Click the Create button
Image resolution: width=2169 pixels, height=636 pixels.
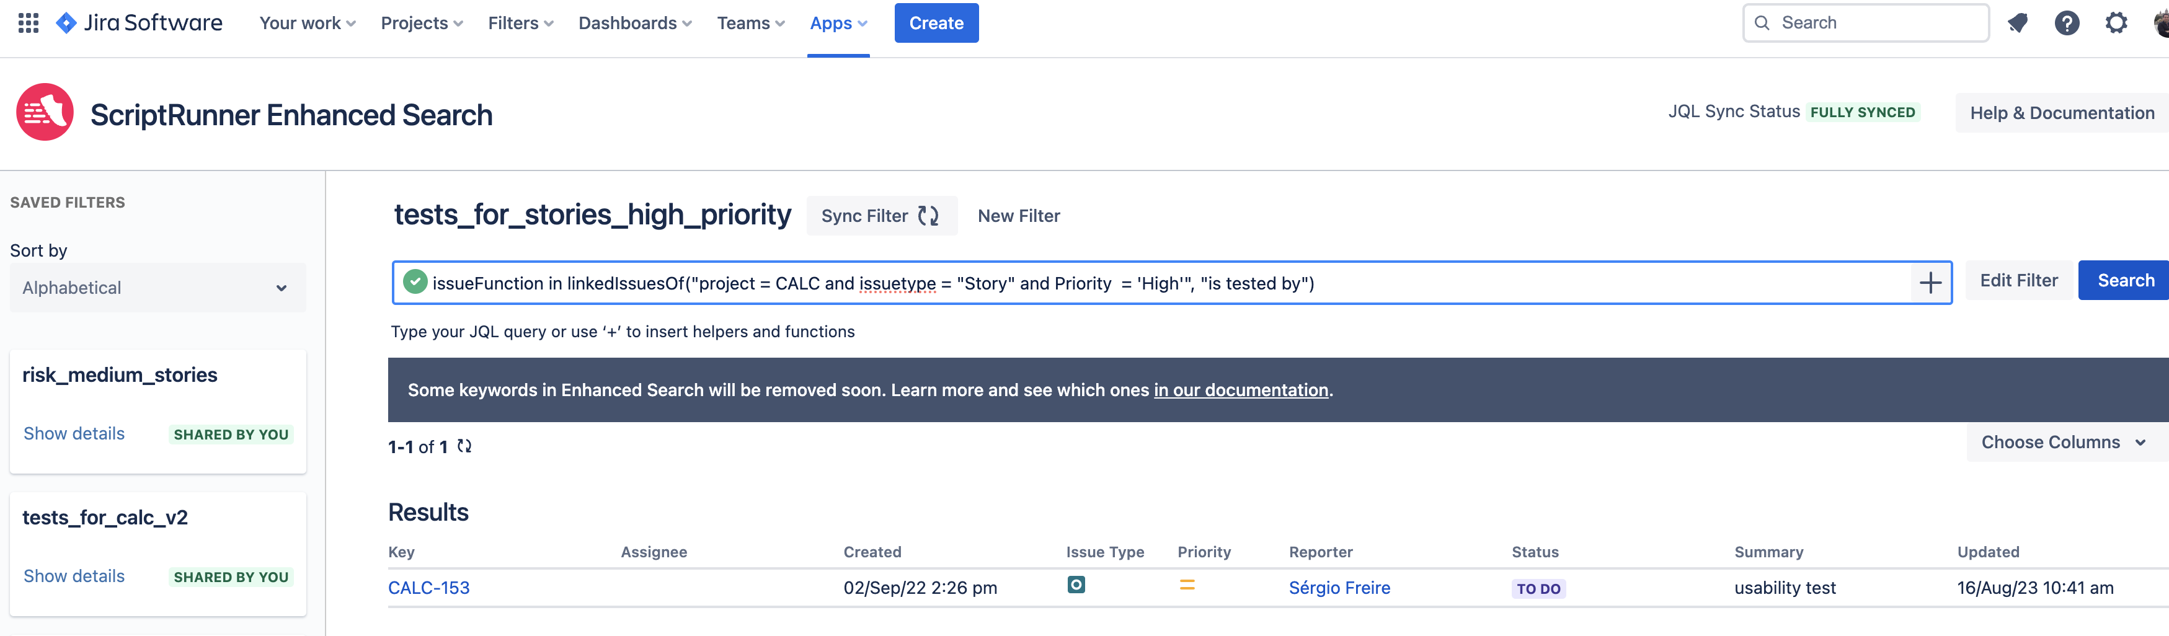click(936, 23)
